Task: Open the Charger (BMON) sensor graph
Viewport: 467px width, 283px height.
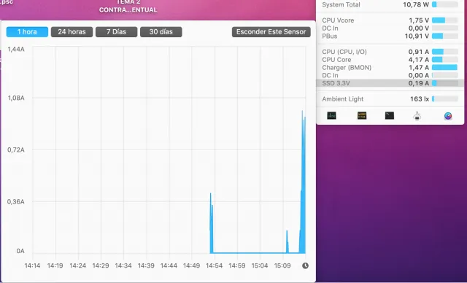Action: [390, 67]
